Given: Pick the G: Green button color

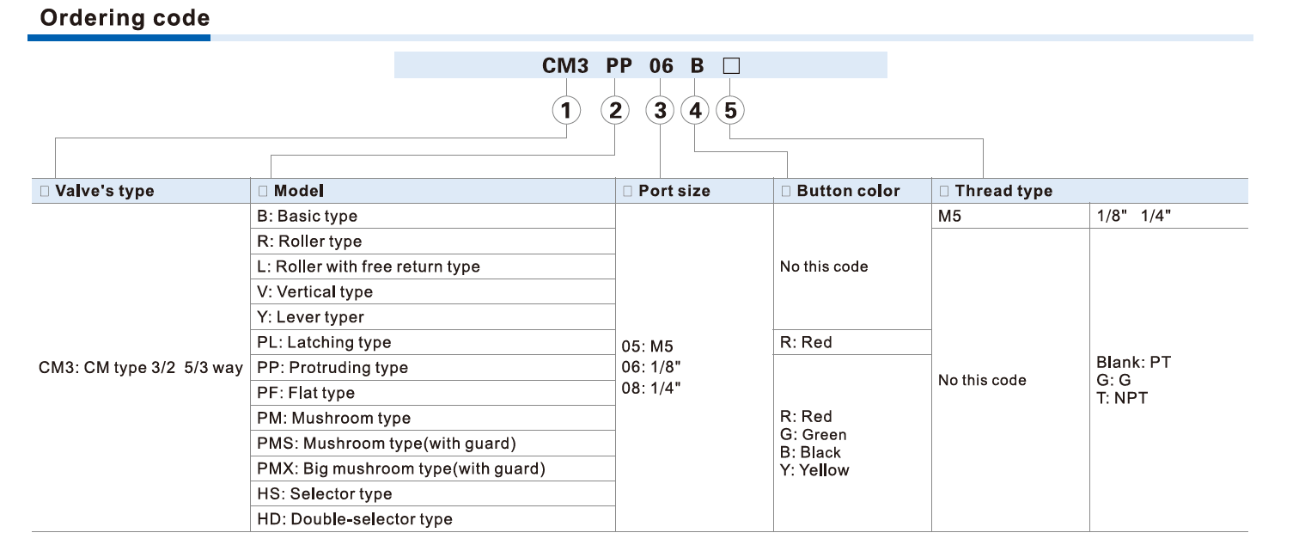Looking at the screenshot, I should click(813, 435).
